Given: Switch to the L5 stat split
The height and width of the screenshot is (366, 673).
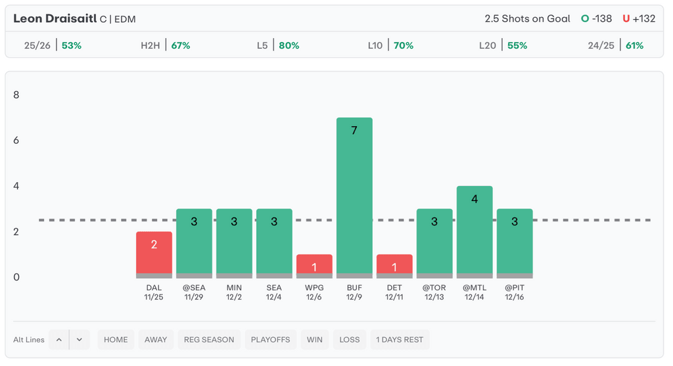Looking at the screenshot, I should [x=278, y=45].
